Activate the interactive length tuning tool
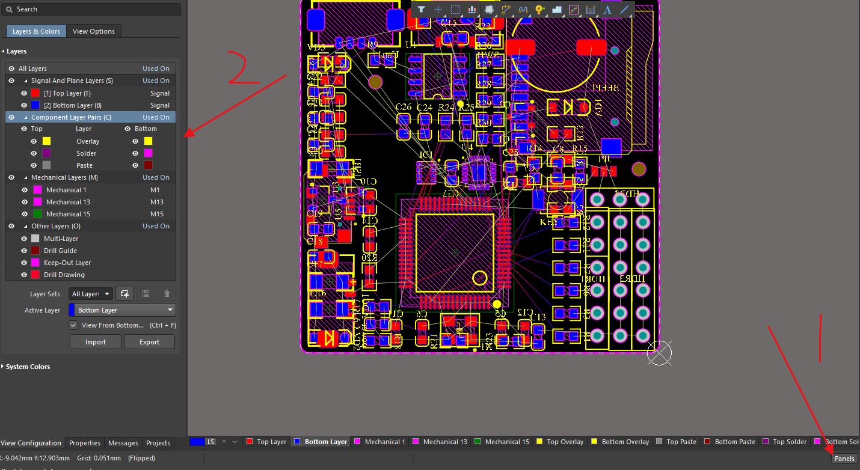Viewport: 860px width, 470px height. pyautogui.click(x=523, y=10)
